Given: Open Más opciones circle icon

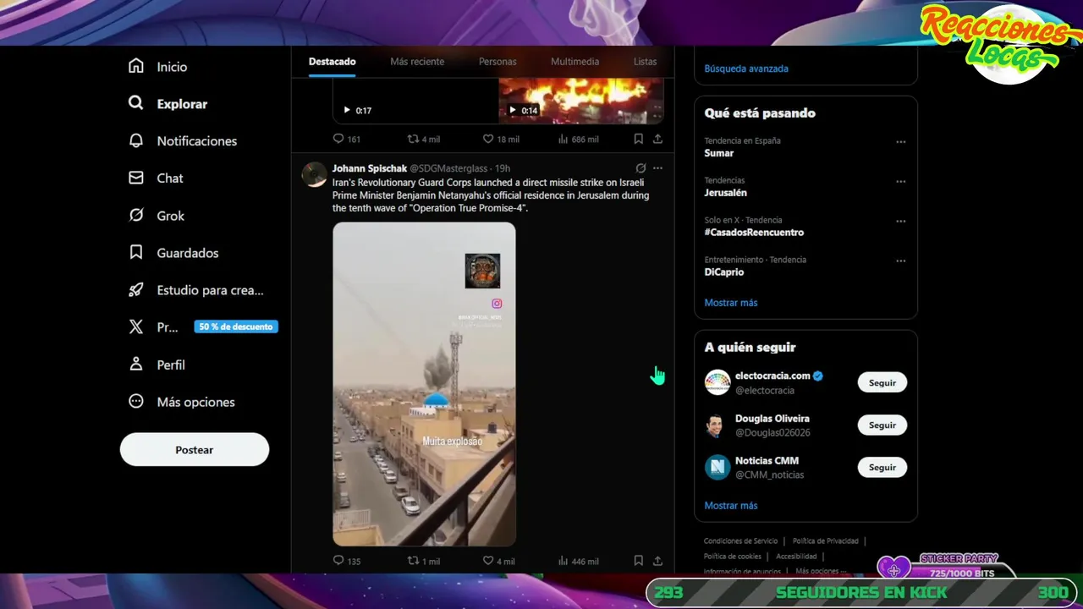Looking at the screenshot, I should [x=136, y=401].
